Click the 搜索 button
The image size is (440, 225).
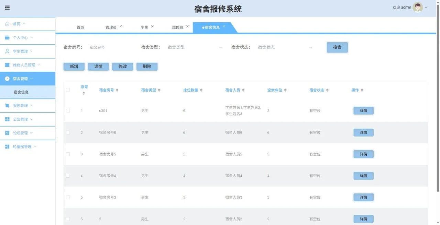(x=337, y=47)
